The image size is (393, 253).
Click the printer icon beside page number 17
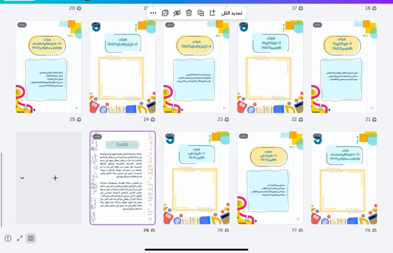click(301, 8)
